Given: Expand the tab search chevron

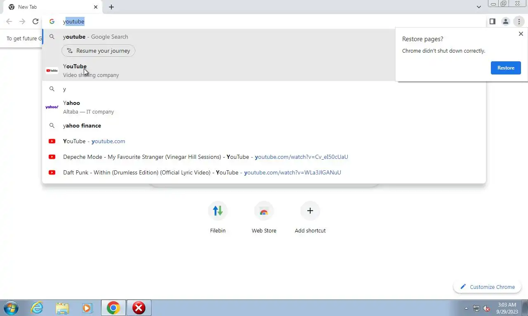Looking at the screenshot, I should [478, 7].
